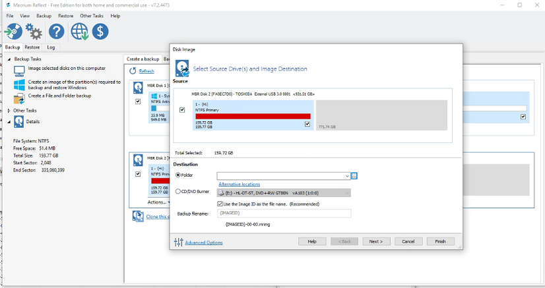Click the MBR Disk 2 drive icon in main window
The width and height of the screenshot is (545, 288).
point(138,160)
